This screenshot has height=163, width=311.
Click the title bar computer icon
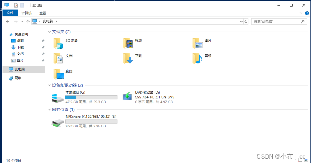[x=7, y=5]
